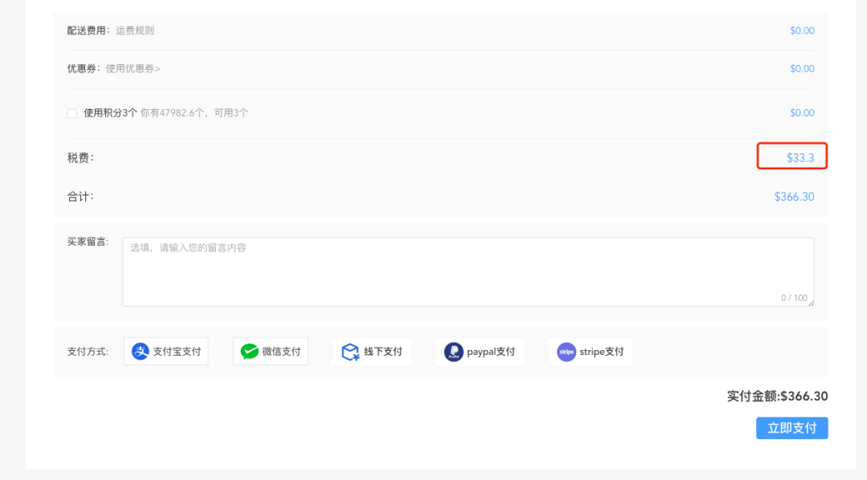Screen dimensions: 867x480
Task: Click the purple Stripe logo icon
Action: (567, 352)
